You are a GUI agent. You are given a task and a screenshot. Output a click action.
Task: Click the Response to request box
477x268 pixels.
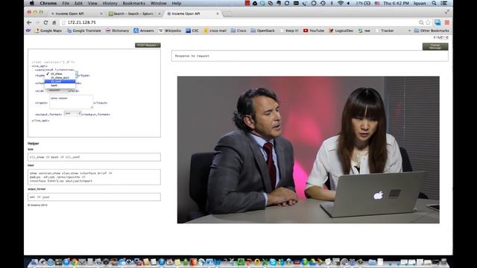click(310, 56)
